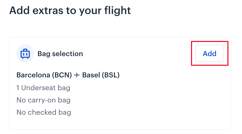Click the "No checked bag" line
This screenshot has width=242, height=134.
click(44, 112)
